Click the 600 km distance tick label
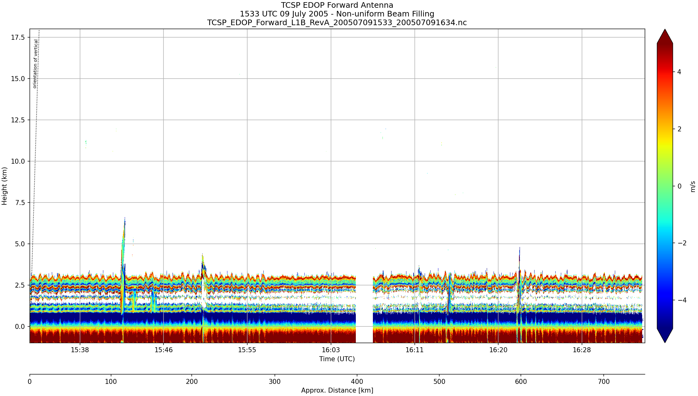The width and height of the screenshot is (698, 396). click(521, 382)
